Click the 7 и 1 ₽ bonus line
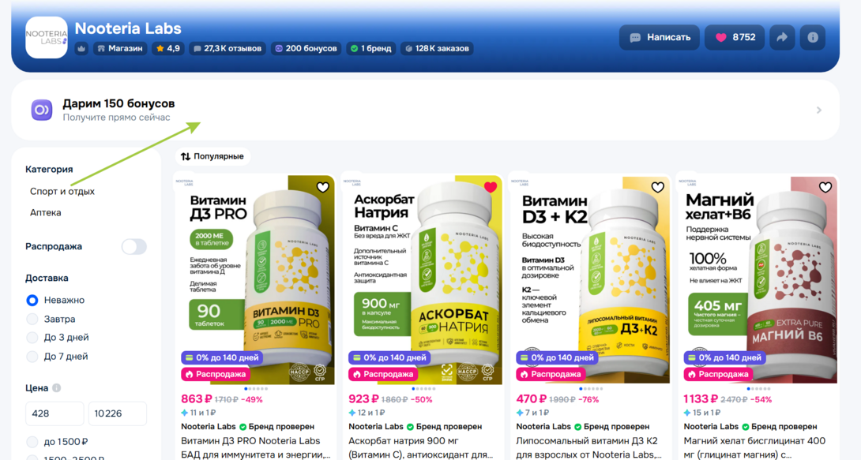 (x=532, y=413)
